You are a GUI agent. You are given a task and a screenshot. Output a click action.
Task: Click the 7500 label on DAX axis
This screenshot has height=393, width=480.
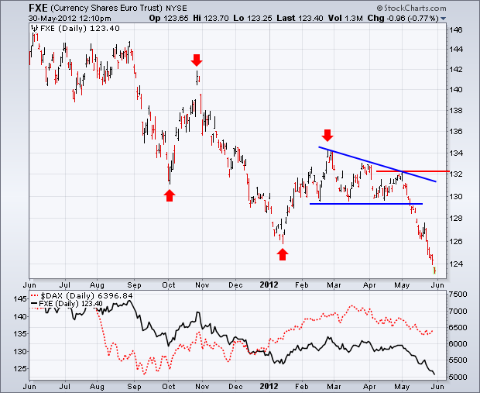458,295
